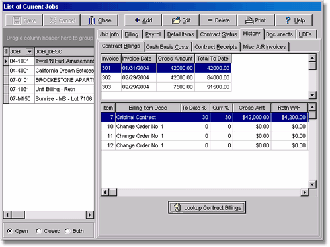Click the Lookup Contract Billings button
This screenshot has height=247, width=330.
[207, 207]
